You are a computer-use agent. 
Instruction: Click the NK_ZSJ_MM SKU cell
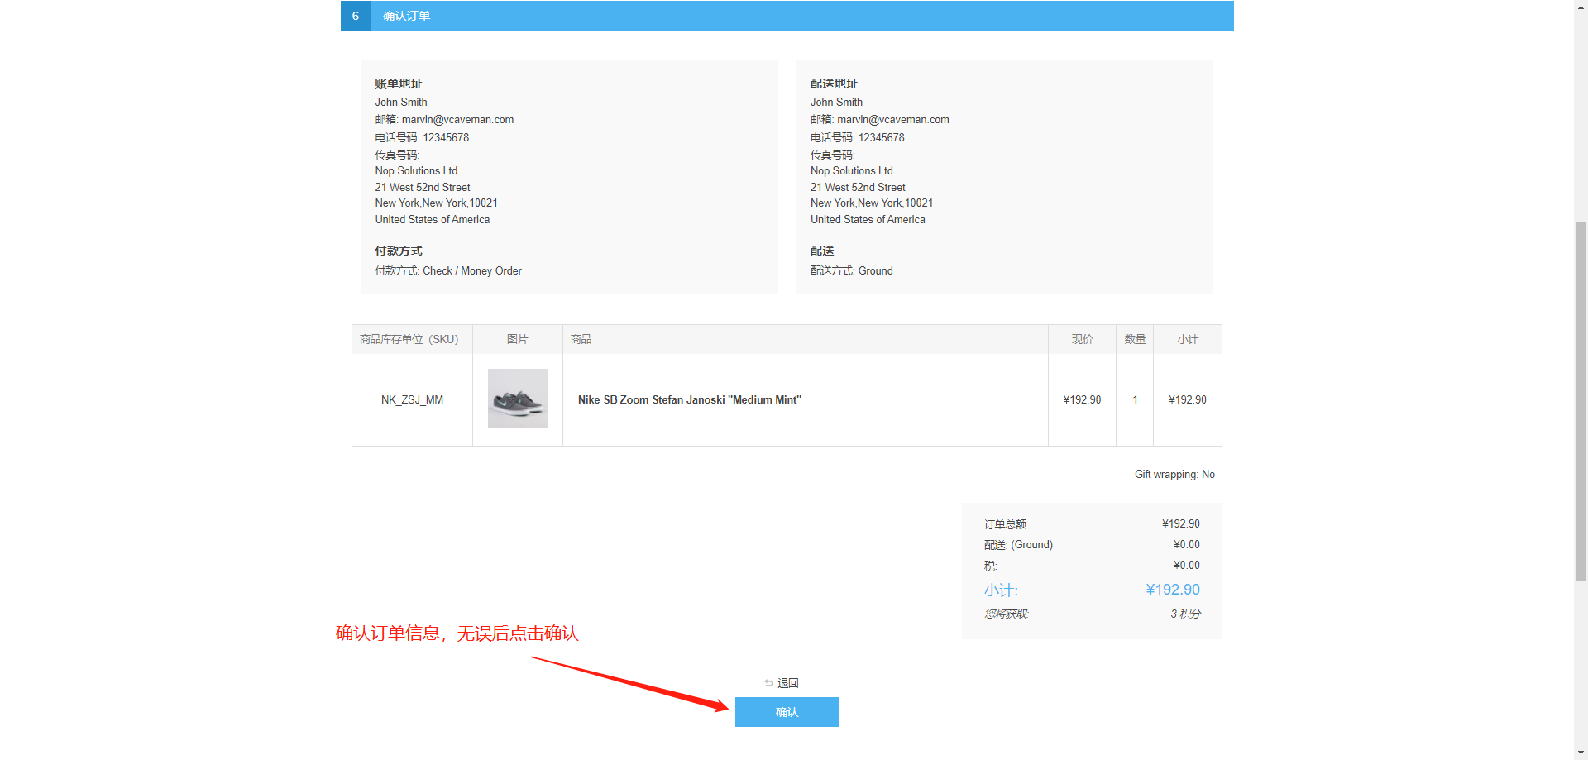[412, 399]
